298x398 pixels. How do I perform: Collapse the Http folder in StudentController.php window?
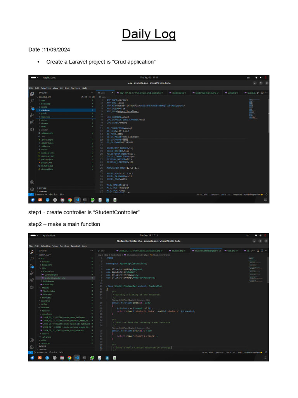coord(66,268)
